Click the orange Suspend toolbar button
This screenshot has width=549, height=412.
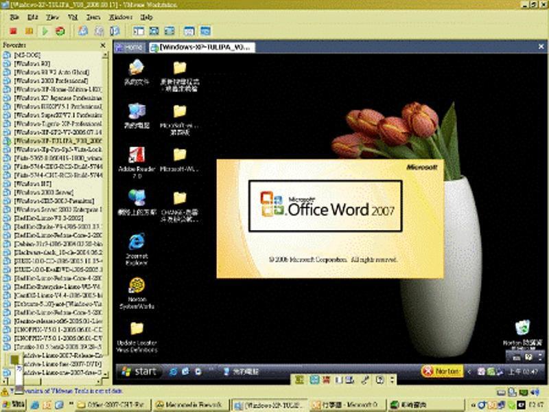(29, 31)
